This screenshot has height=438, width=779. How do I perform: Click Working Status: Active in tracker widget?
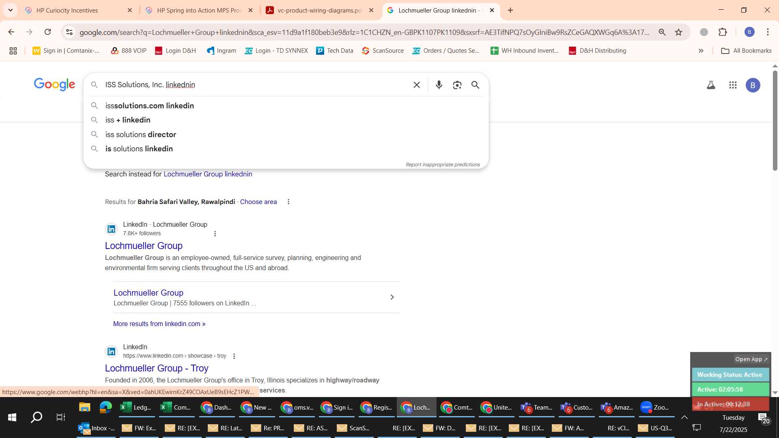pyautogui.click(x=730, y=375)
